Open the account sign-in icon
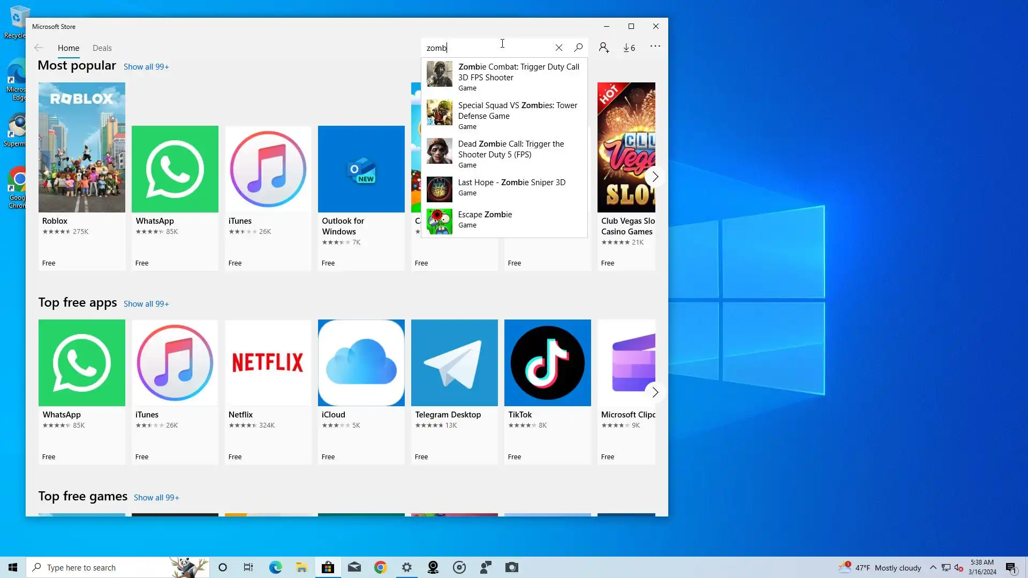This screenshot has width=1028, height=578. point(604,48)
